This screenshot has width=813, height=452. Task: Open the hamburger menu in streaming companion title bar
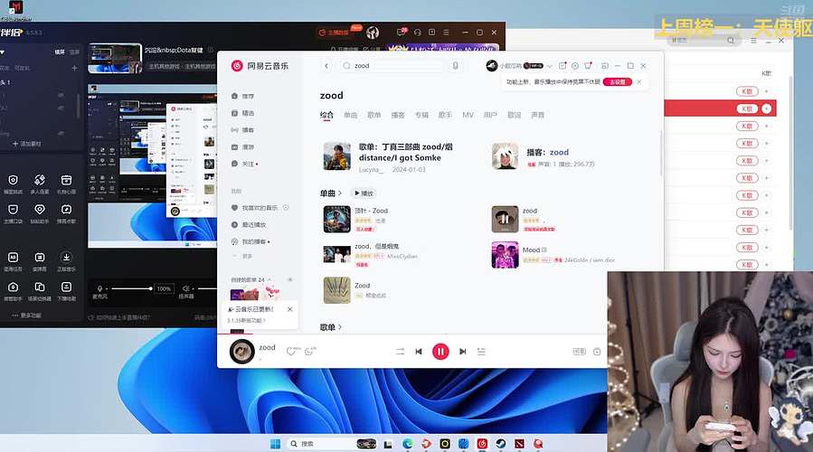[446, 33]
